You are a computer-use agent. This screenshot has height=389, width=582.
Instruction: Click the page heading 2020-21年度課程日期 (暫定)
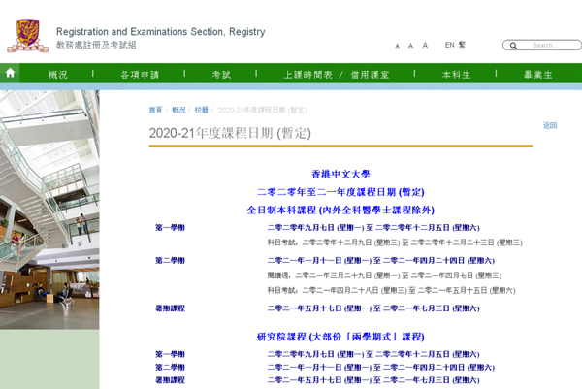pyautogui.click(x=230, y=133)
